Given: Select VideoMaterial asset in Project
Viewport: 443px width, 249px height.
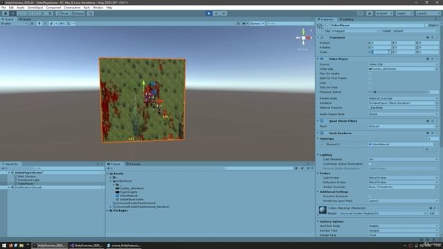Looking at the screenshot, I should point(128,196).
